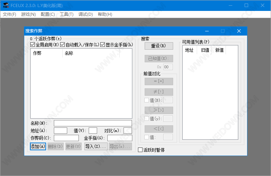Click the 更新(U) button
Screen dimensions: 271x176
click(74, 146)
